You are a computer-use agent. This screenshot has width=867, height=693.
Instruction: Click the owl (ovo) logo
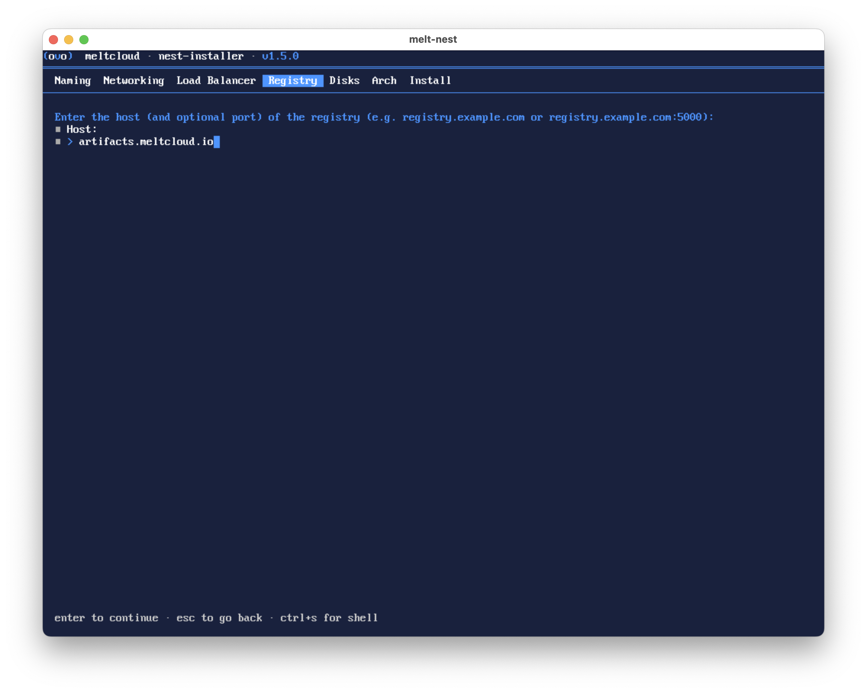click(58, 56)
